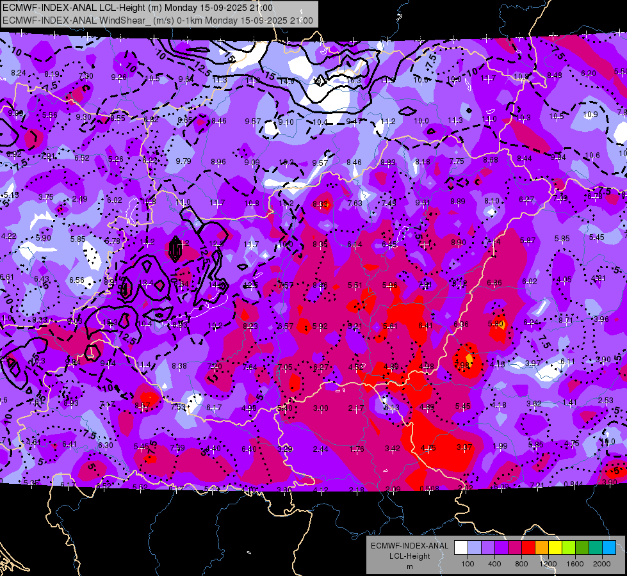Click the grid value 7.63
This screenshot has width=627, height=576.
point(355,203)
